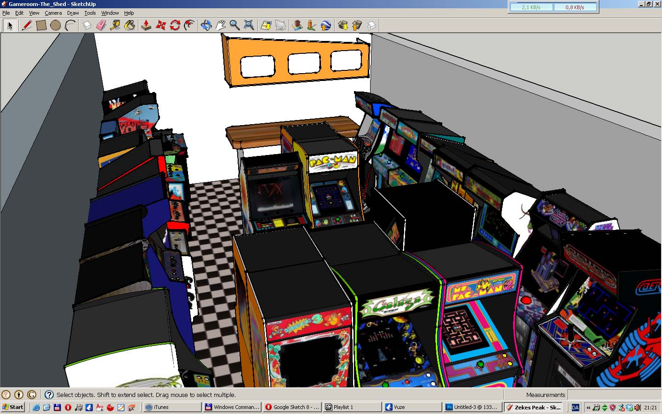Click the 21:21 system clock
The height and width of the screenshot is (414, 662).
click(x=650, y=408)
